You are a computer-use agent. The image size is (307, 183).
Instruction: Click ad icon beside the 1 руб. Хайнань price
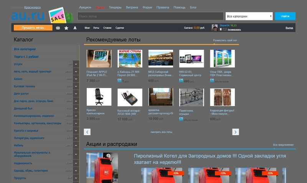(119, 80)
